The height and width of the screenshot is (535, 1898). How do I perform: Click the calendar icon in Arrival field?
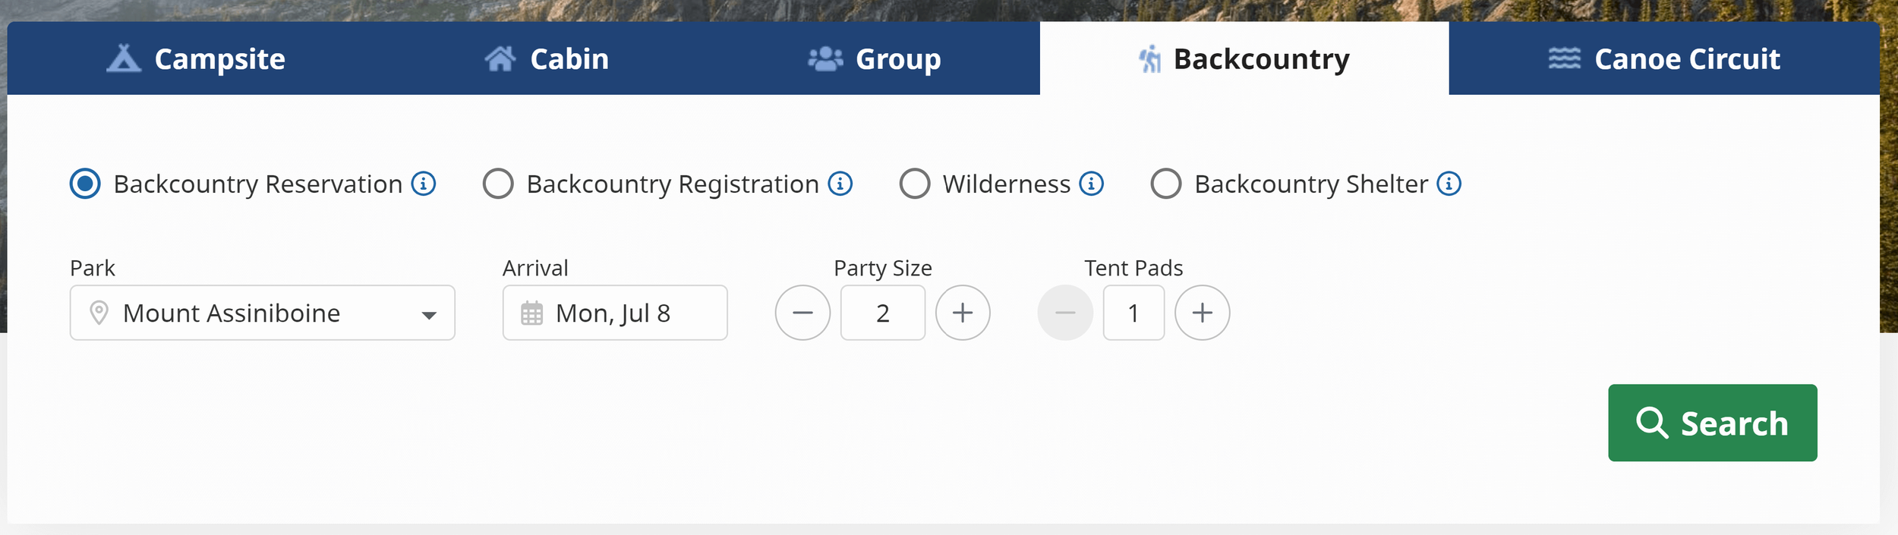coord(531,313)
